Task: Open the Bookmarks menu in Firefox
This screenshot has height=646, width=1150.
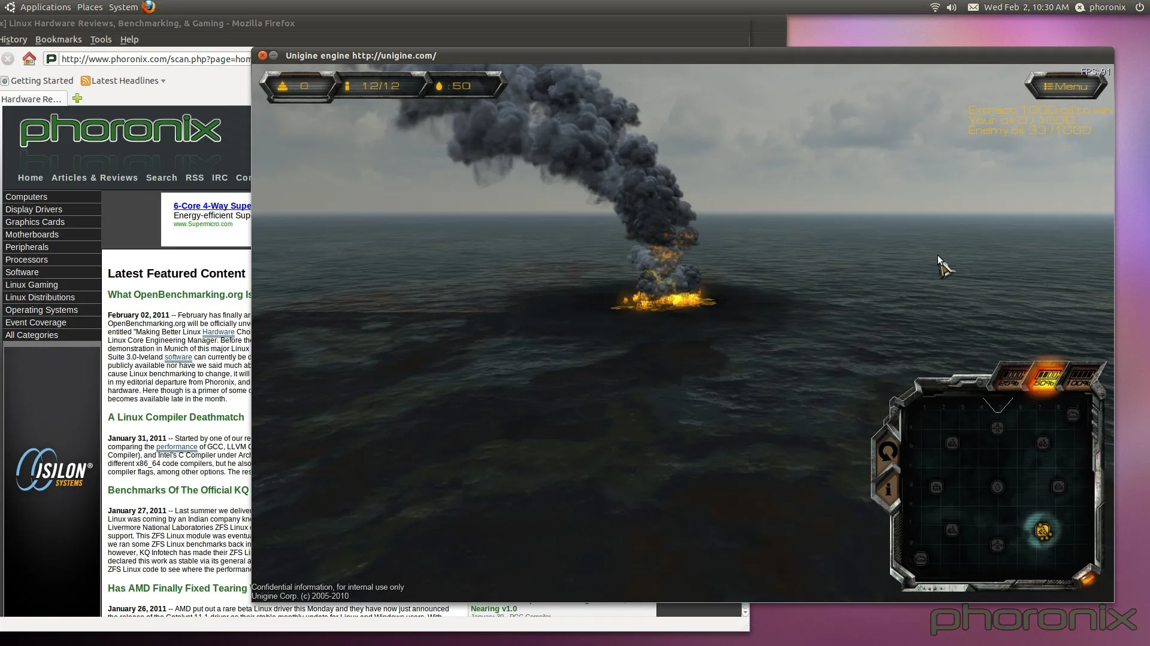Action: point(58,39)
